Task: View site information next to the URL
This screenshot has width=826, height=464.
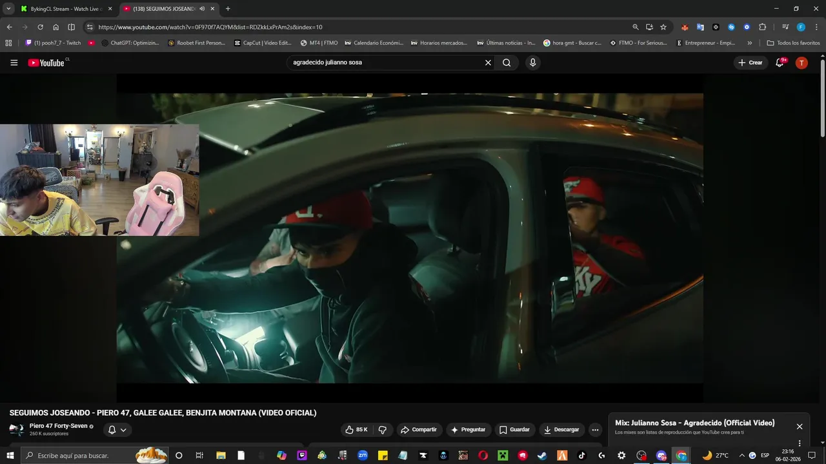Action: pos(90,27)
